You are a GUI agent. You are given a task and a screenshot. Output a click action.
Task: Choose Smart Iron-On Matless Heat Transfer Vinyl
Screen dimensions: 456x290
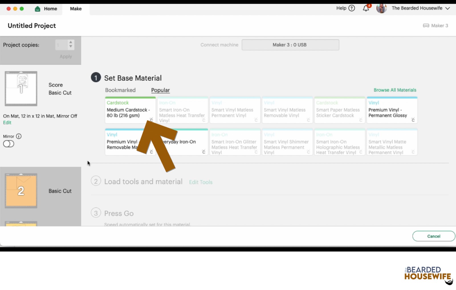click(183, 110)
